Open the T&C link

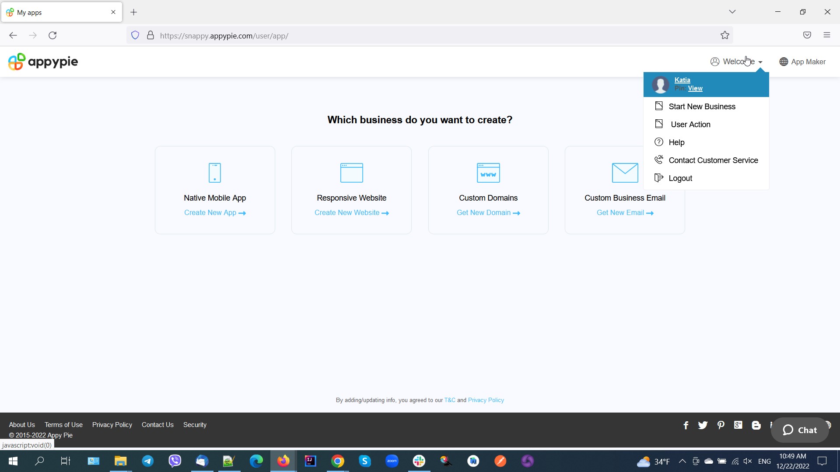click(x=450, y=400)
